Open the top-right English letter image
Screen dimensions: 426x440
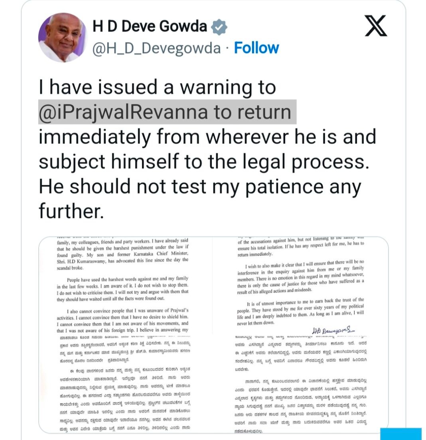pyautogui.click(x=300, y=286)
